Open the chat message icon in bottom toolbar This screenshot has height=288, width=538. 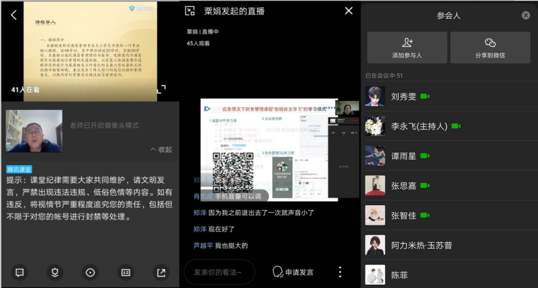point(19,272)
